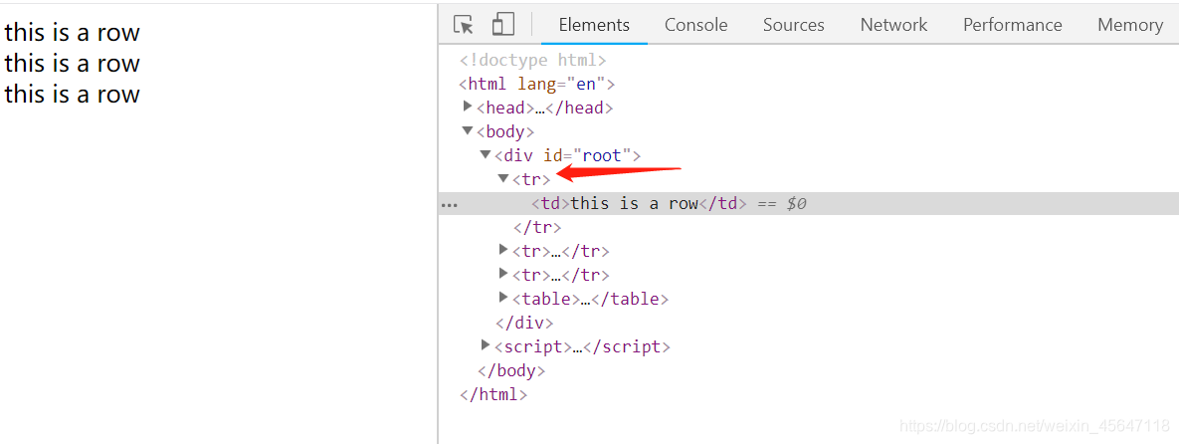Open the Memory tab
The image size is (1179, 444).
click(x=1130, y=25)
